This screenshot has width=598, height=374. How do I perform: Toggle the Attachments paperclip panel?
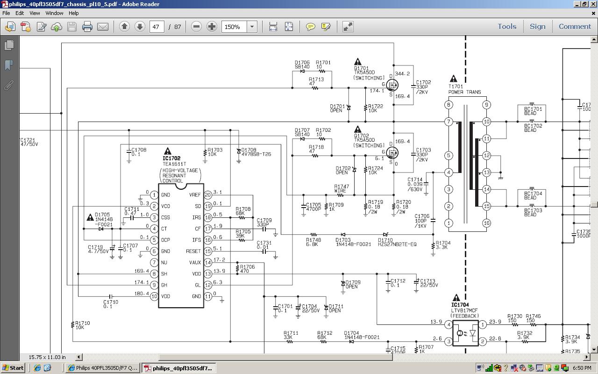point(9,85)
